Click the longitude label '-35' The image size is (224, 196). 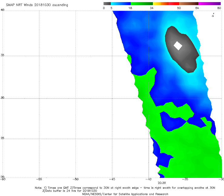[x=185, y=179]
